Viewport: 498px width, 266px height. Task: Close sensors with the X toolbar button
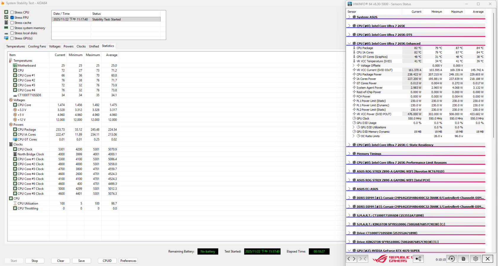point(487,259)
